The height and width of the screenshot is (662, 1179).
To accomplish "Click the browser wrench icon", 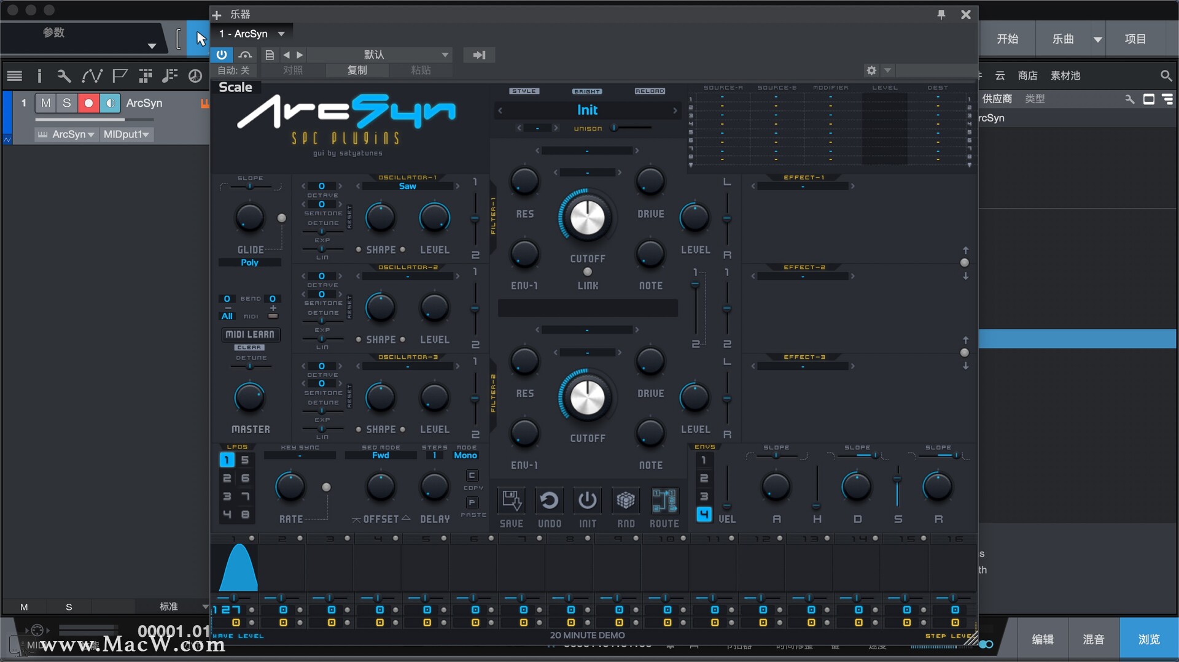I will pos(1129,99).
